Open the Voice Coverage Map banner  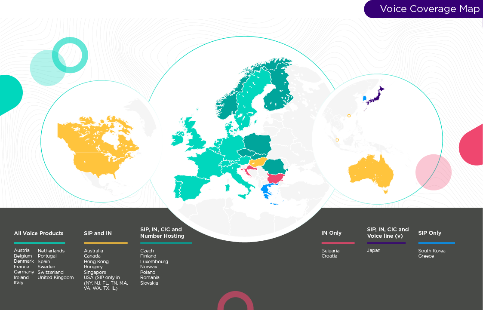[x=423, y=9]
